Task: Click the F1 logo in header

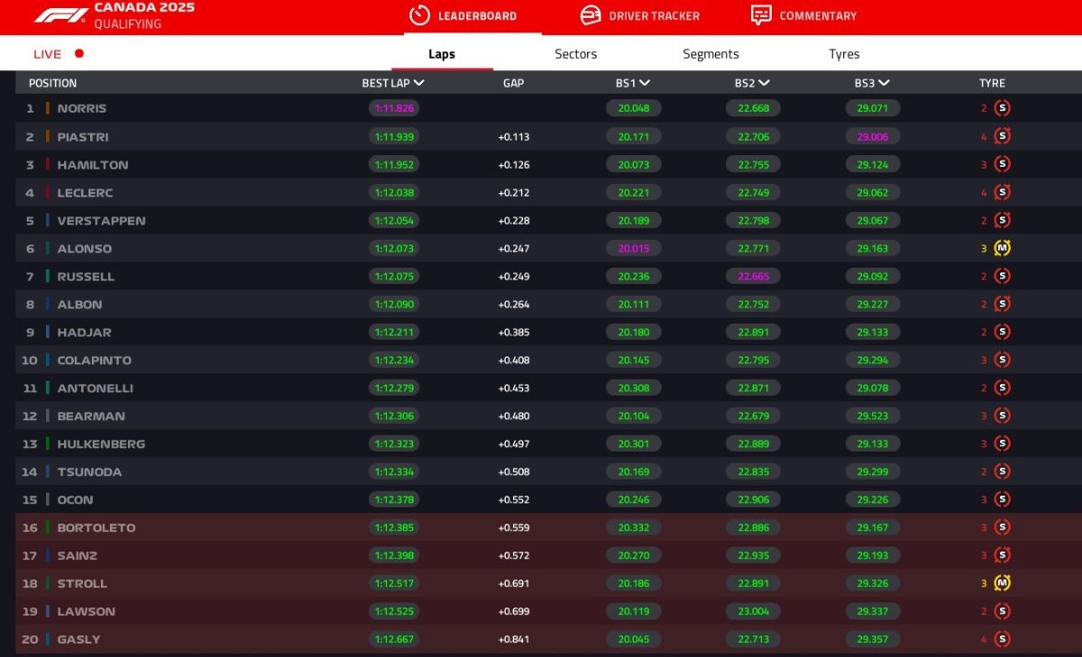Action: coord(61,15)
